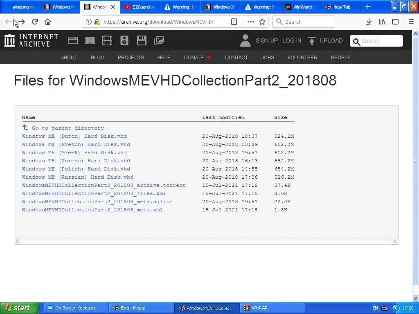This screenshot has width=419, height=314.
Task: Open the PEOPLE navigation item
Action: (341, 57)
